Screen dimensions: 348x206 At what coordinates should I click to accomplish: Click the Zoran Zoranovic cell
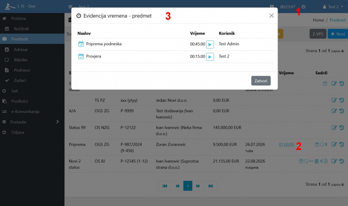point(171,145)
